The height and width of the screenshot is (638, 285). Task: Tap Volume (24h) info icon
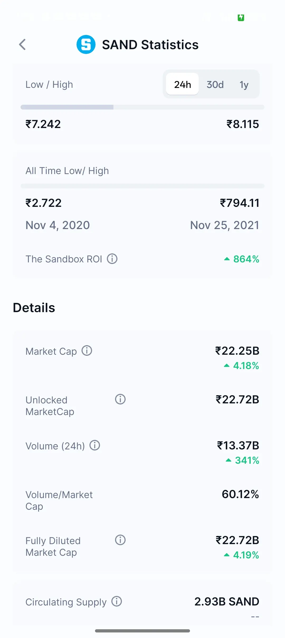click(95, 445)
